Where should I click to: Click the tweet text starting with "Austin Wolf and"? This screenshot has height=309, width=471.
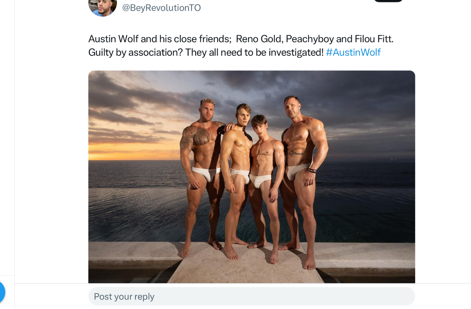coord(241,45)
